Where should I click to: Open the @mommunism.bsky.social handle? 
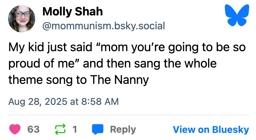click(104, 26)
